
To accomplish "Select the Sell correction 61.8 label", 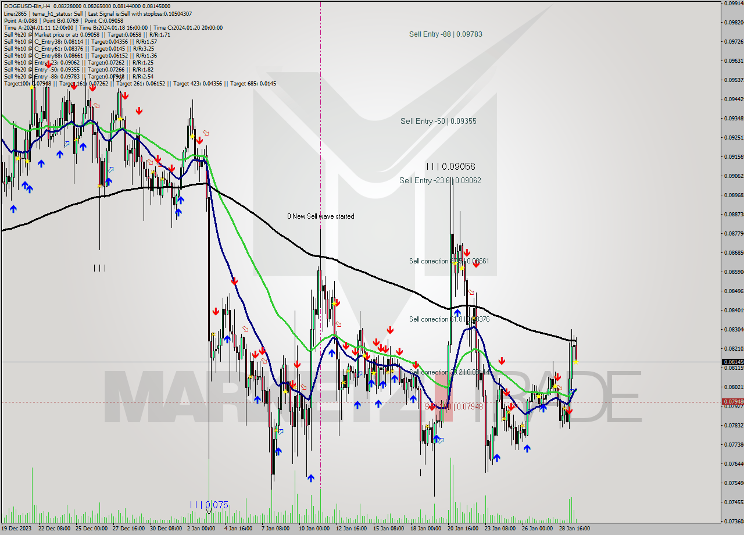I will click(x=449, y=319).
